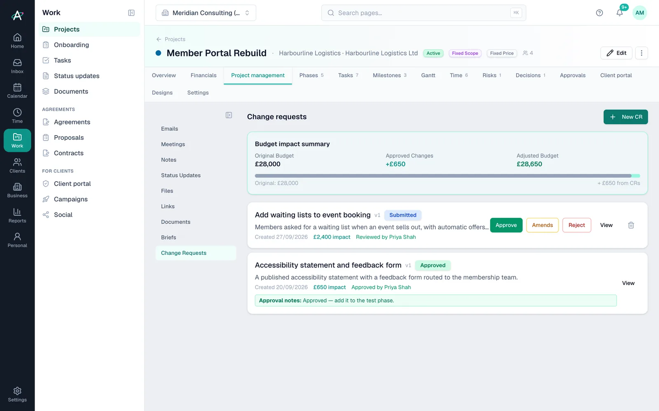
Task: Open Clients in the left rail
Action: coord(17,166)
